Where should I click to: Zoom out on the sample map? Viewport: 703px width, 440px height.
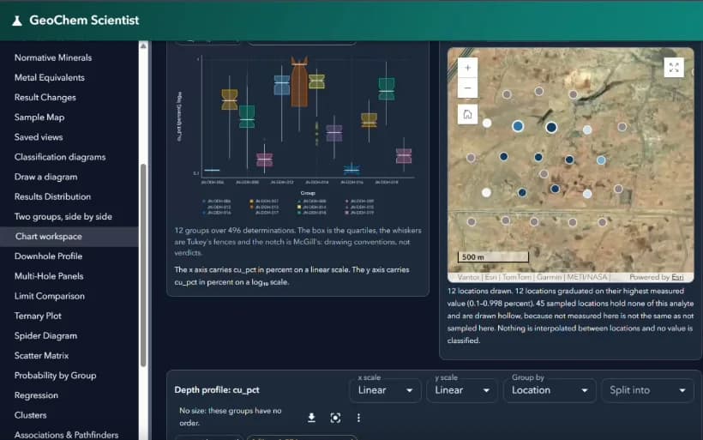coord(467,87)
